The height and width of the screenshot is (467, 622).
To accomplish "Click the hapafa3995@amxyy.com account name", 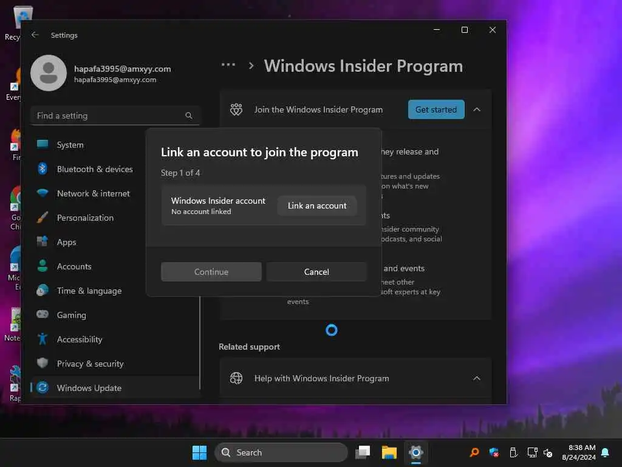I will click(x=123, y=69).
